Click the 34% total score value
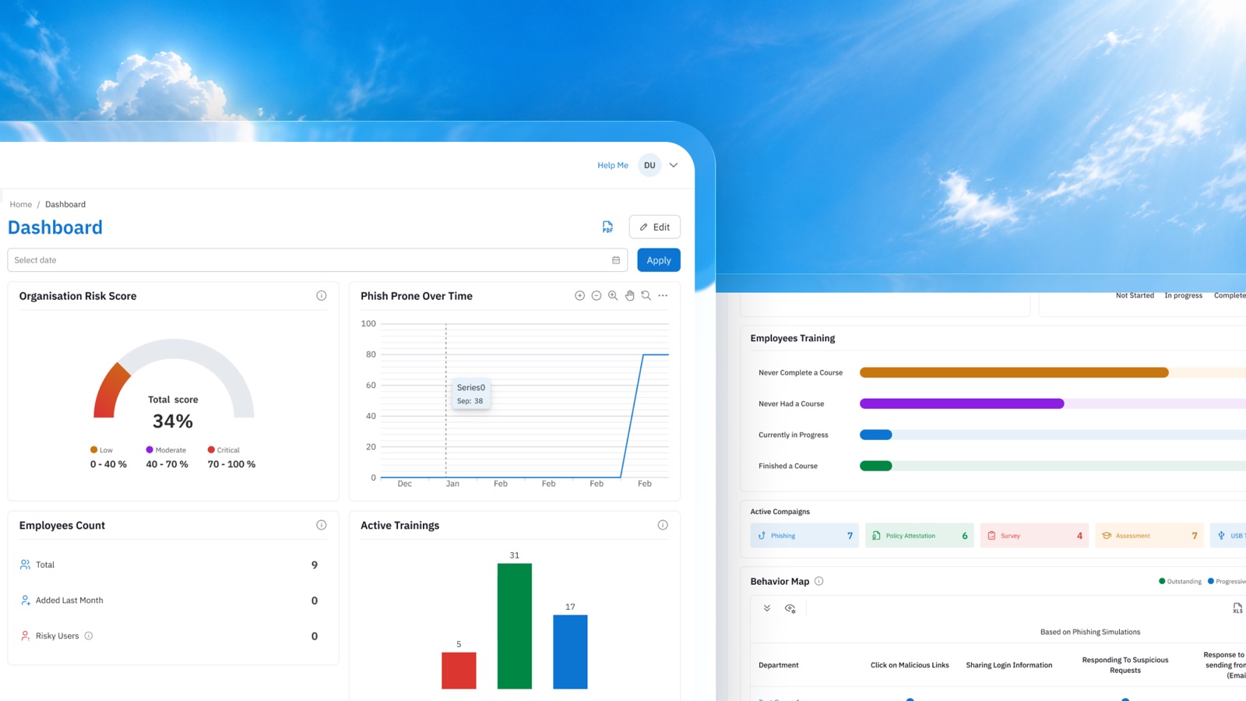The height and width of the screenshot is (701, 1246). point(173,421)
